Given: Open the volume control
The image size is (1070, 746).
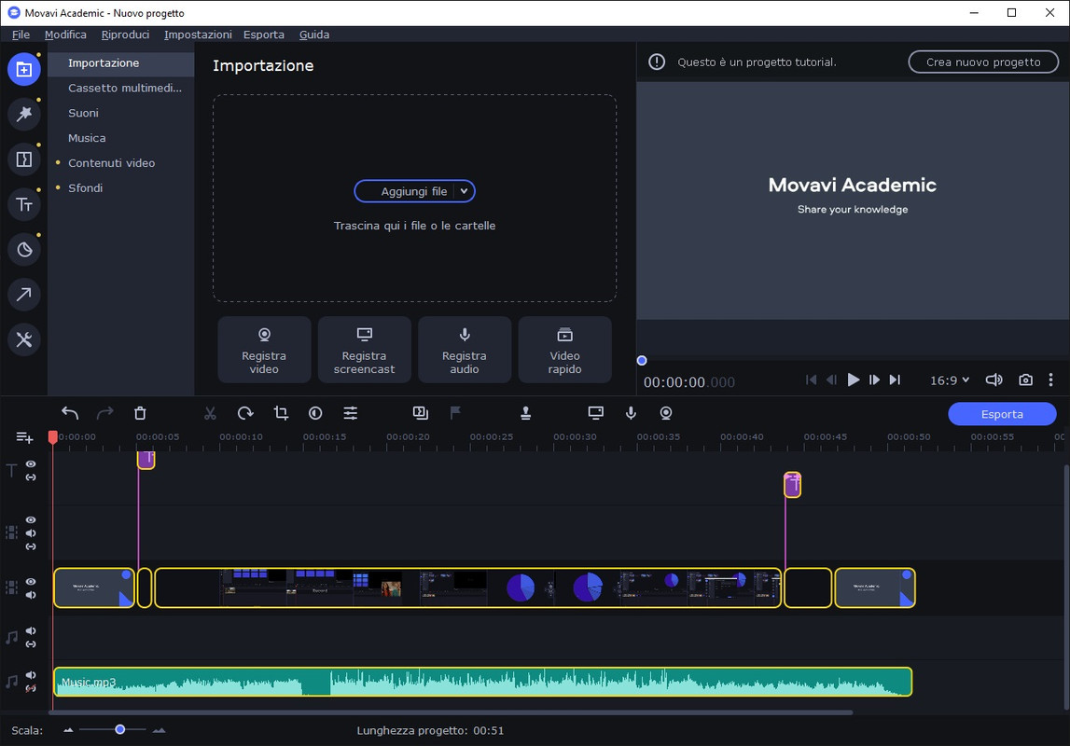Looking at the screenshot, I should pos(994,380).
